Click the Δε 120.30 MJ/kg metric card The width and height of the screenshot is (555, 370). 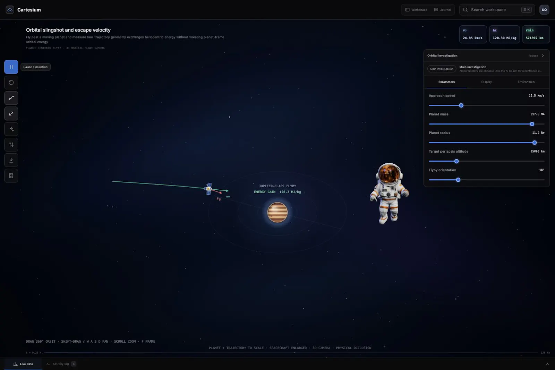tap(504, 34)
